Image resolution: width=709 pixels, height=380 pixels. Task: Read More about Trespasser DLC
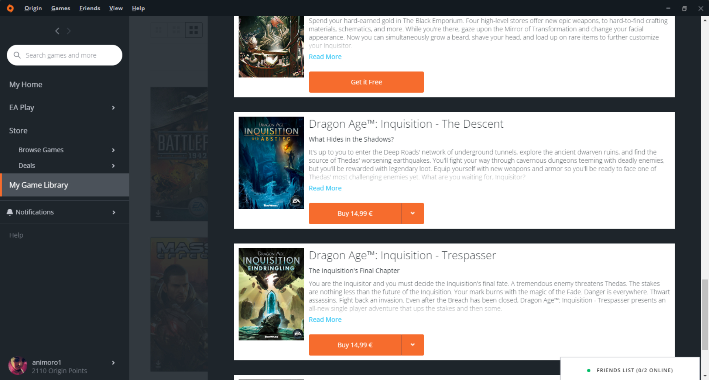tap(325, 319)
